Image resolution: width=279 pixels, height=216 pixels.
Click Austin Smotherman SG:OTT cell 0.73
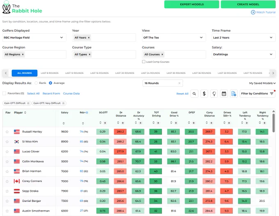tap(103, 211)
